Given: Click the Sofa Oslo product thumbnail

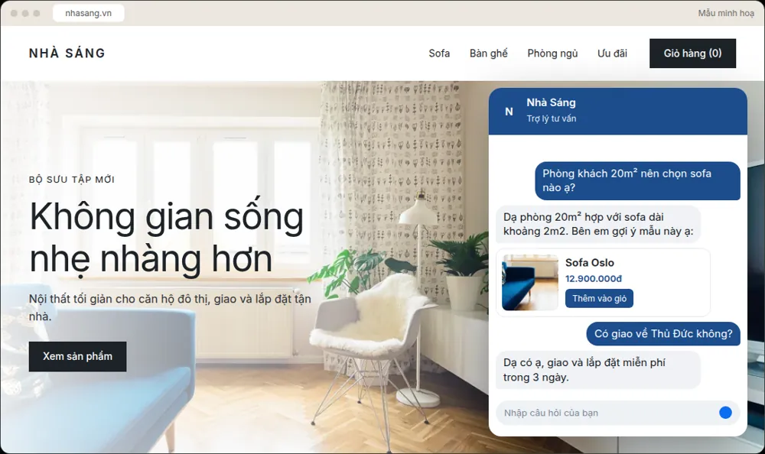Looking at the screenshot, I should coord(530,282).
